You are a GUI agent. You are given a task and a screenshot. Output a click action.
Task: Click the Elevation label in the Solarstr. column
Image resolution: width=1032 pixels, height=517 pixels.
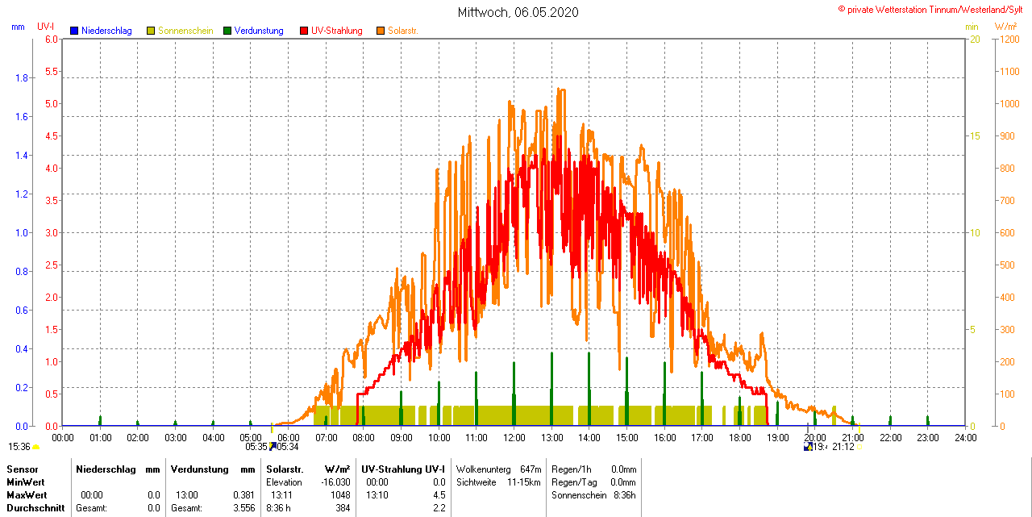coord(284,482)
